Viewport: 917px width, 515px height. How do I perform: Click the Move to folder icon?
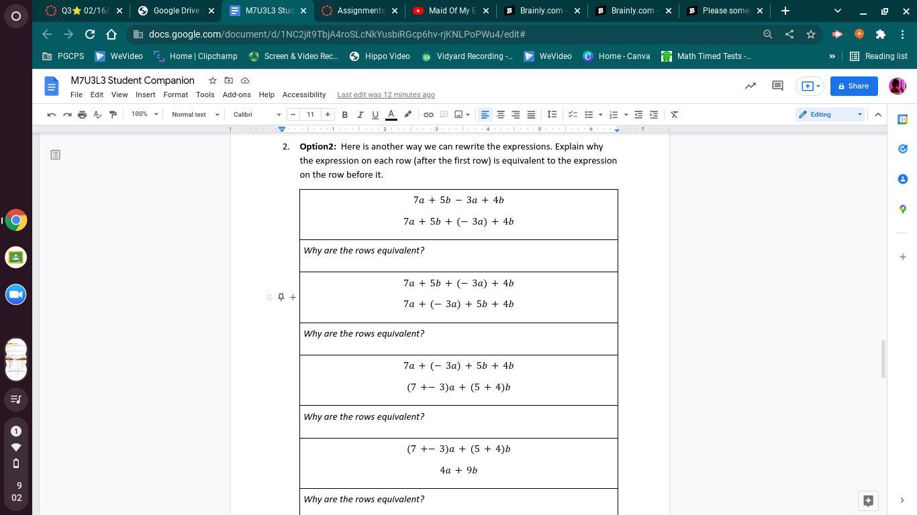pyautogui.click(x=228, y=80)
